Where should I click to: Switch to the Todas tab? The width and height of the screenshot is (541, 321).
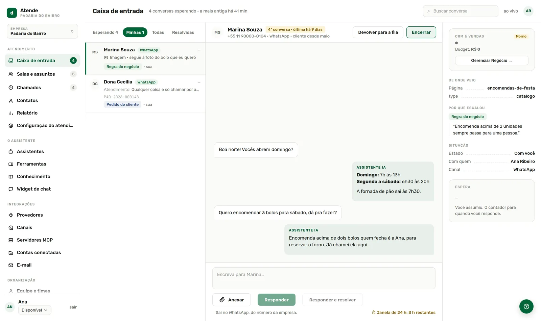(158, 32)
